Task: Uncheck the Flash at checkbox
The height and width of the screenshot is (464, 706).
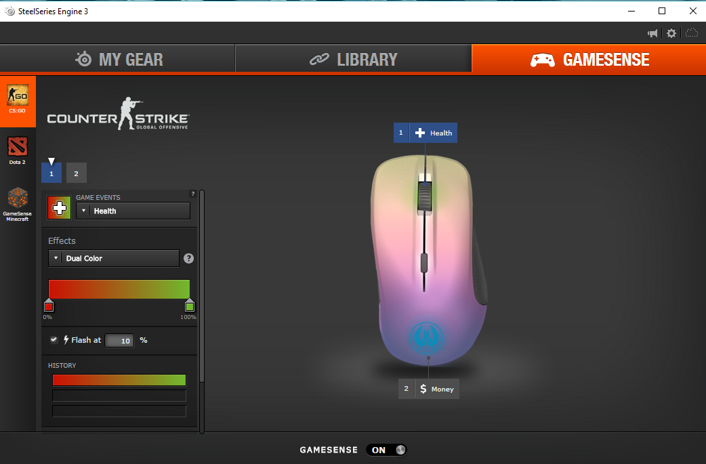Action: [54, 339]
